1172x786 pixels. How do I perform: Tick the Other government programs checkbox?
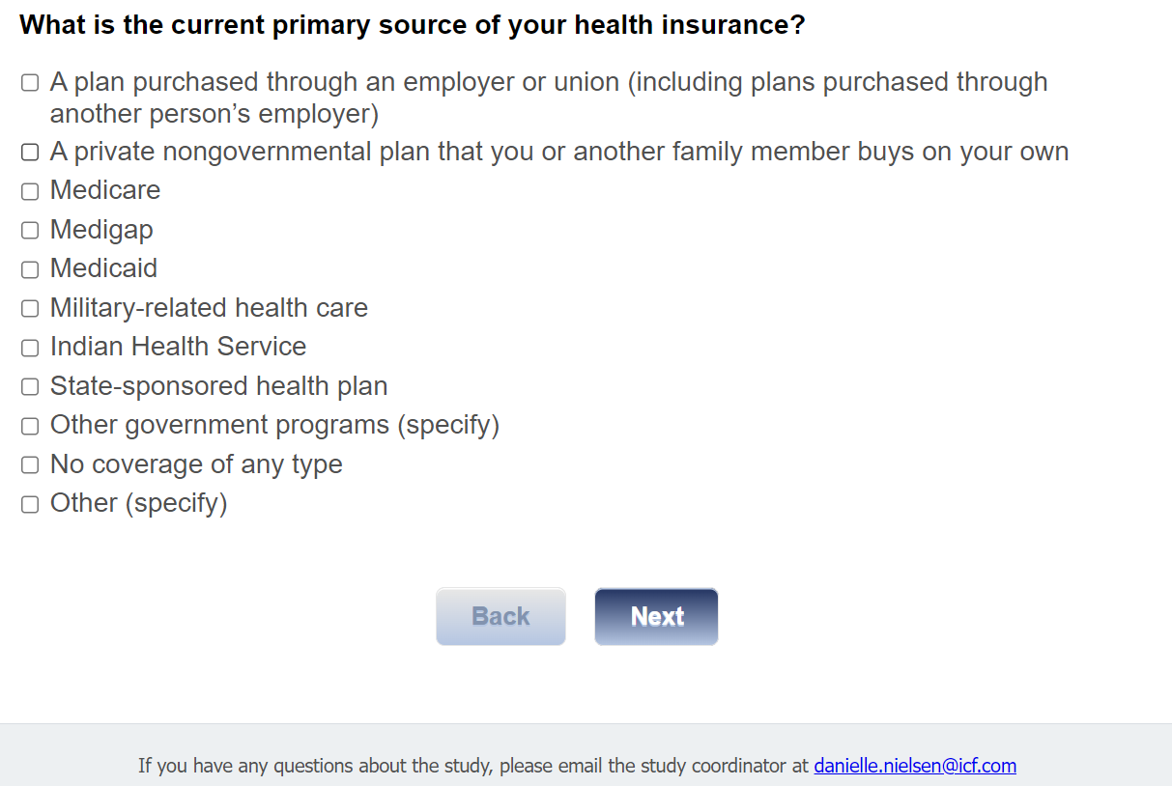(x=30, y=426)
